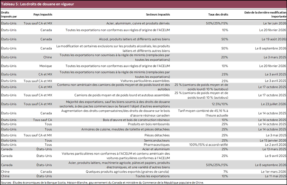Click the cell starting 'La modification et certaines exclusions'
The image size is (287, 185).
click(x=113, y=48)
